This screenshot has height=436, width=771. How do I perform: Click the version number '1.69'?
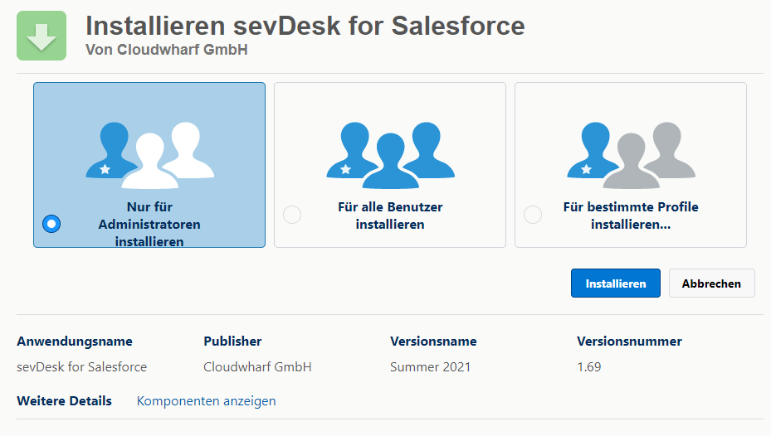click(588, 366)
